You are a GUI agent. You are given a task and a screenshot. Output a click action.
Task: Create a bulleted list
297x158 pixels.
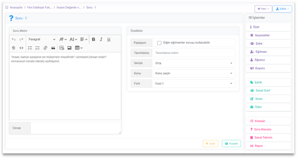[30, 48]
